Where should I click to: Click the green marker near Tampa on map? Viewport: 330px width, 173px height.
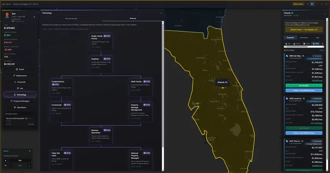(197, 103)
